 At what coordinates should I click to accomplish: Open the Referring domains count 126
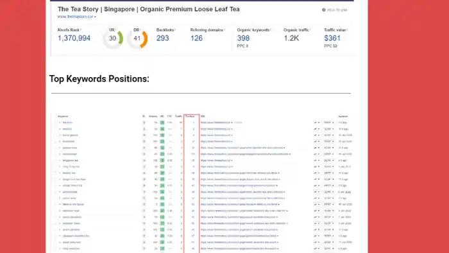point(196,38)
